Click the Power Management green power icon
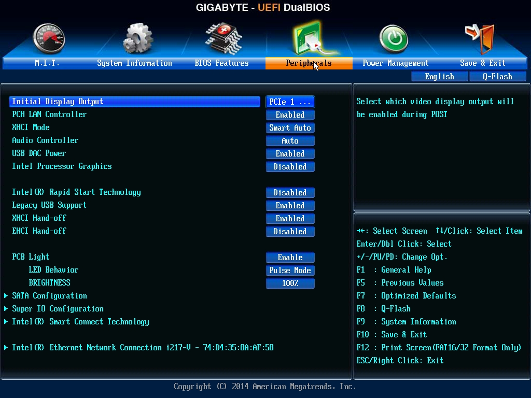 pyautogui.click(x=394, y=39)
